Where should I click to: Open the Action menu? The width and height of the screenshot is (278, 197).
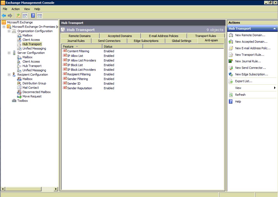[x=15, y=9]
